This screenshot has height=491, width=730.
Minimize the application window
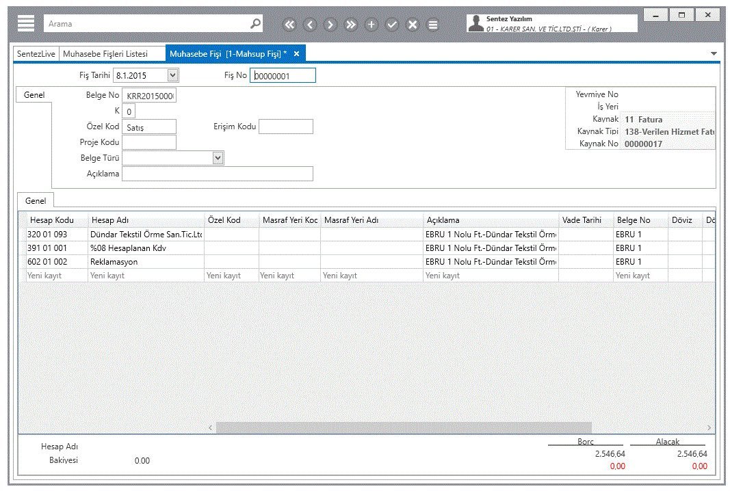tap(655, 15)
